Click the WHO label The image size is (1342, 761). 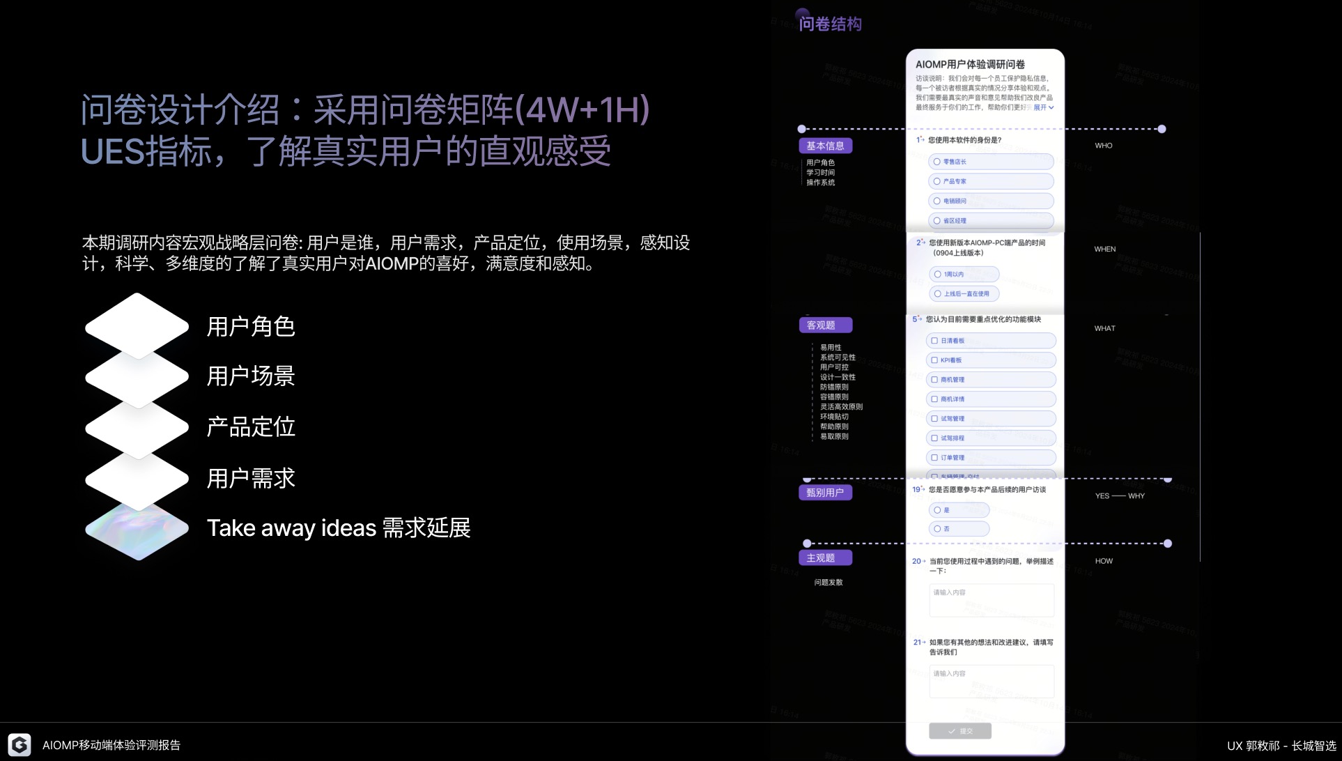click(x=1104, y=146)
